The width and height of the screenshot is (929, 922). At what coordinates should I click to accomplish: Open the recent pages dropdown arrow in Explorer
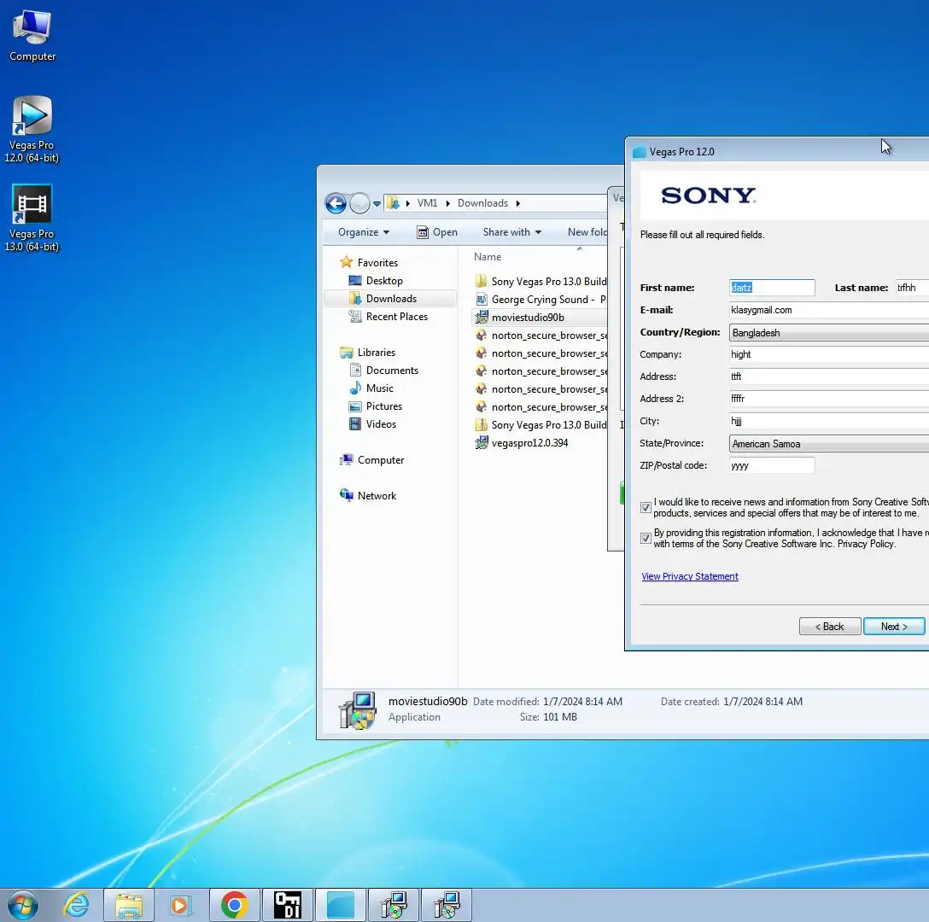point(377,204)
